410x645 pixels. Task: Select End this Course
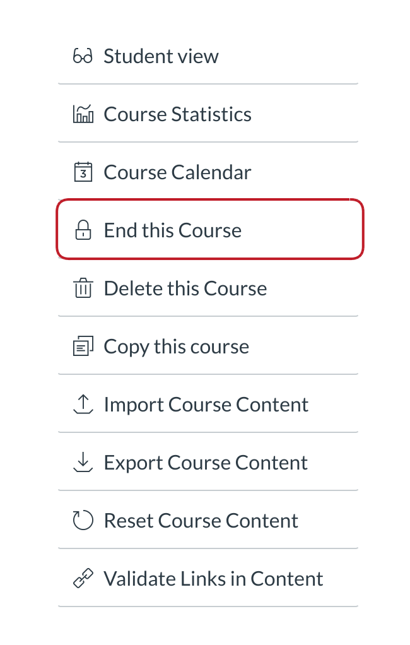point(173,230)
